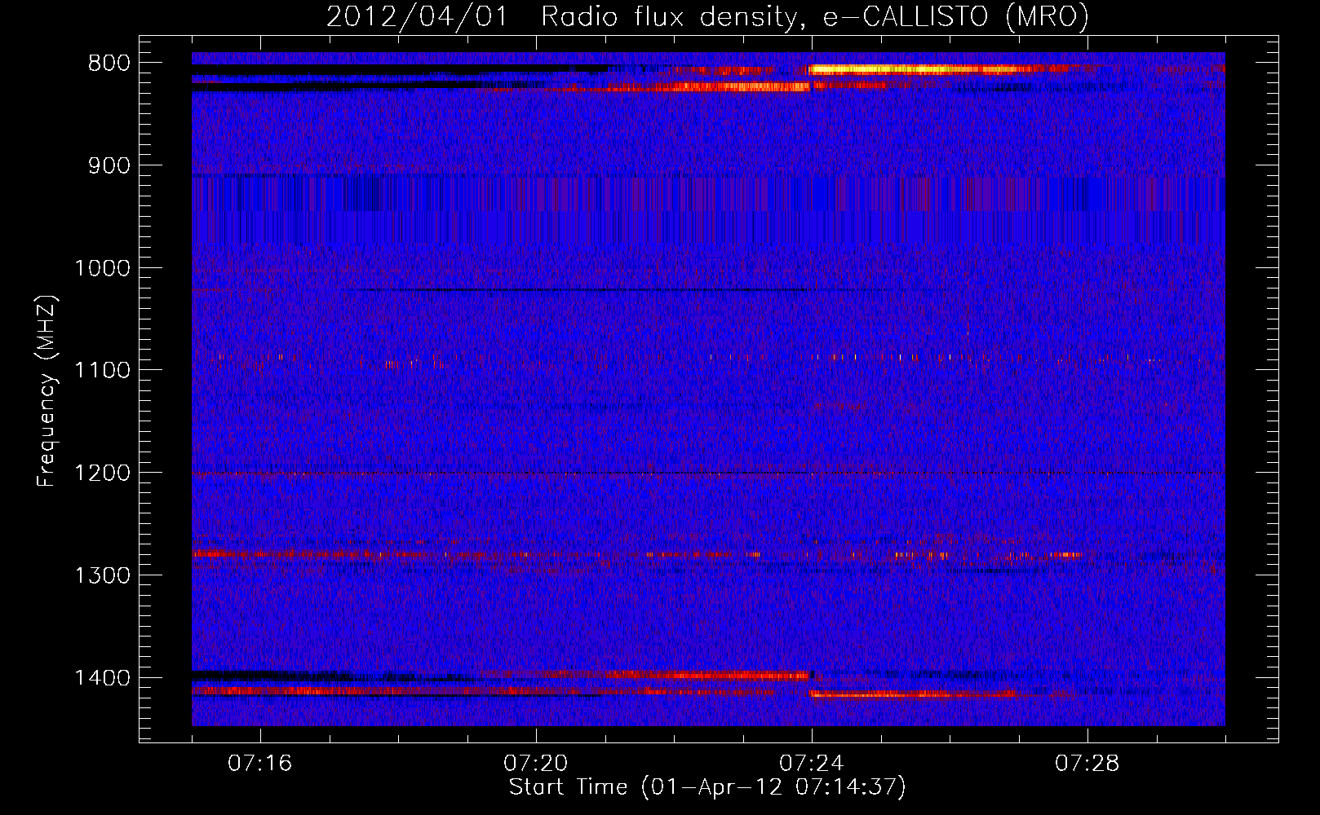
Task: Click the 'Frequency (MHZ)' axis title
Action: point(47,391)
